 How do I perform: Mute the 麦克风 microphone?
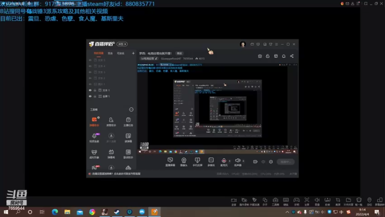(x=224, y=162)
